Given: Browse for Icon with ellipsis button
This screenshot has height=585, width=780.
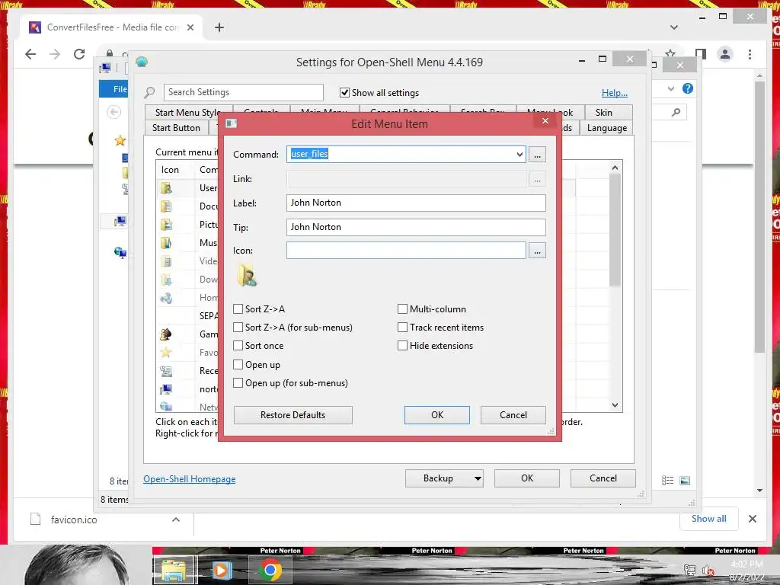Looking at the screenshot, I should (537, 251).
